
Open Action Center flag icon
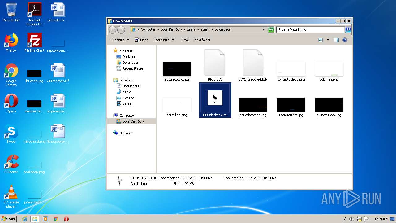coord(367,219)
